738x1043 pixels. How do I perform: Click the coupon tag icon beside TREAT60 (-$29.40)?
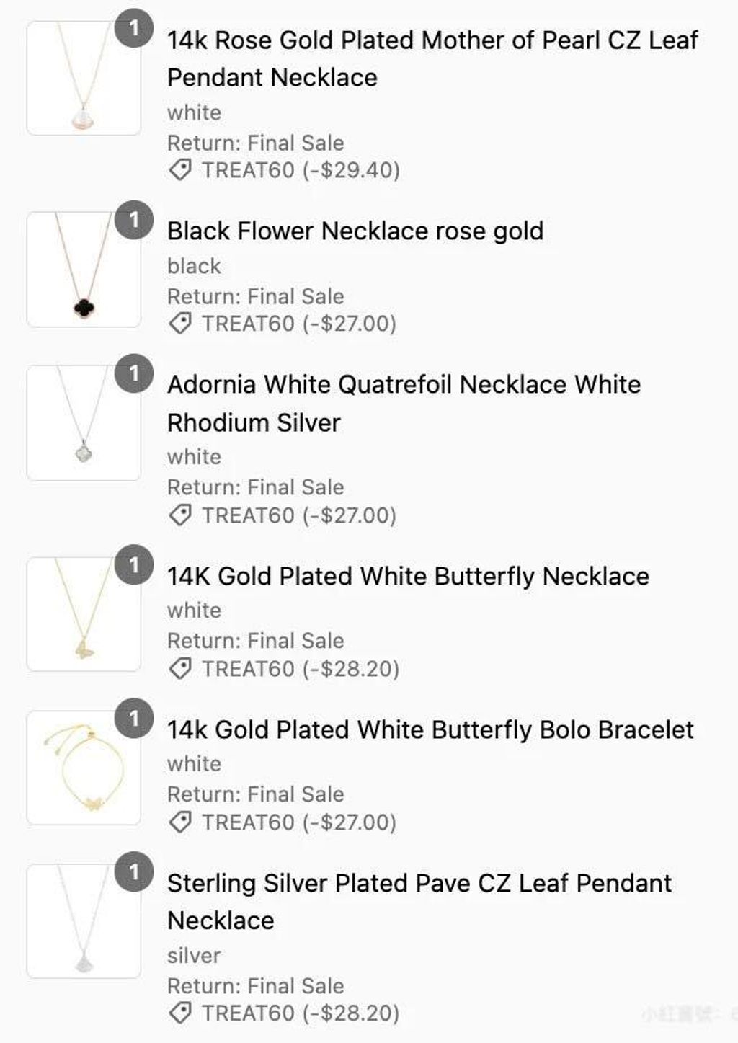(180, 170)
